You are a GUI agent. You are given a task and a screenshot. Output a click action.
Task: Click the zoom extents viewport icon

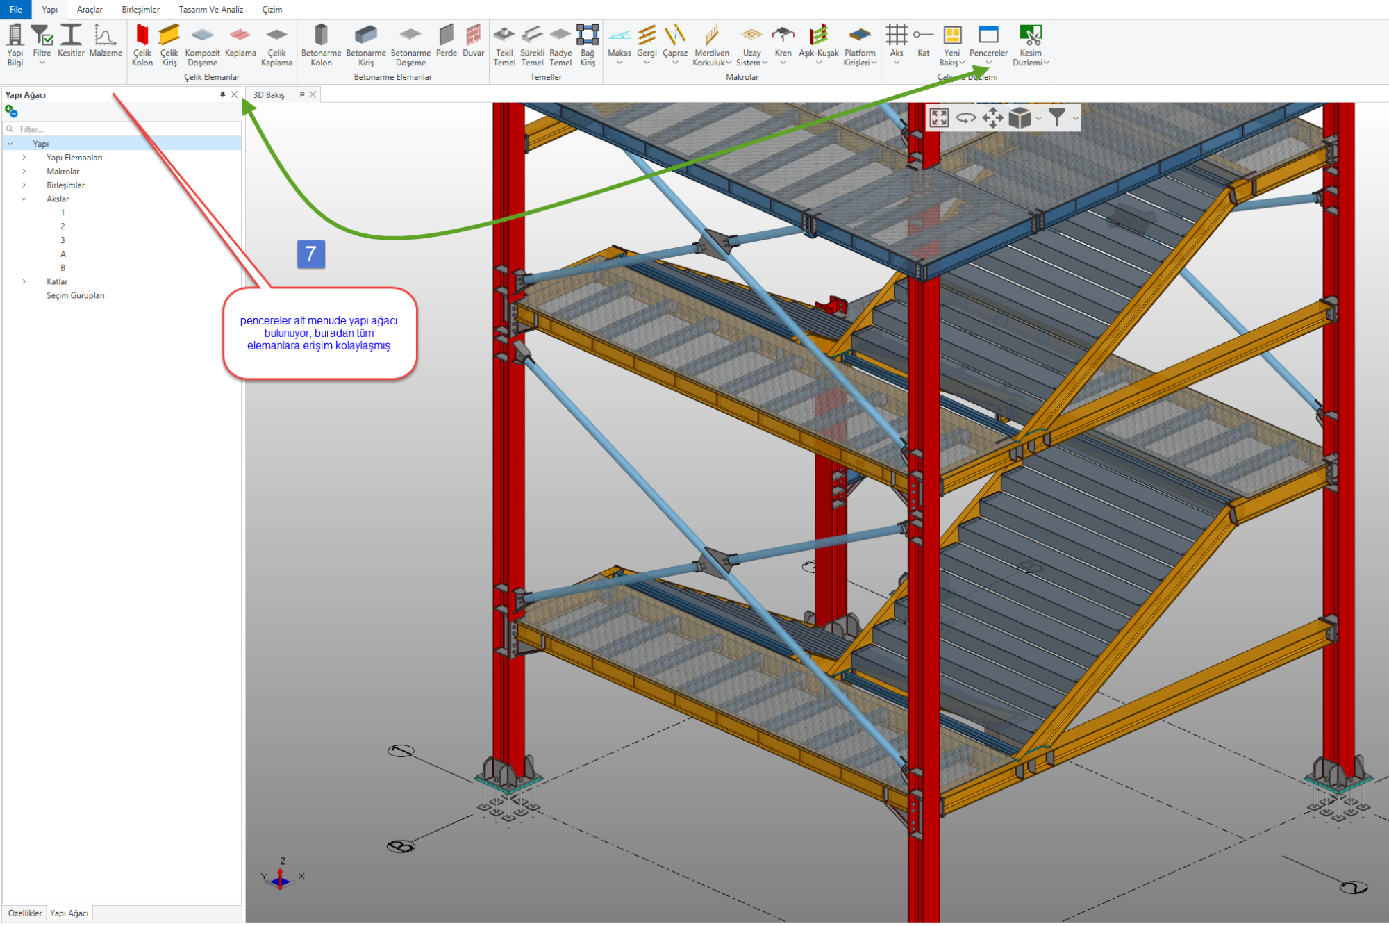[x=939, y=118]
